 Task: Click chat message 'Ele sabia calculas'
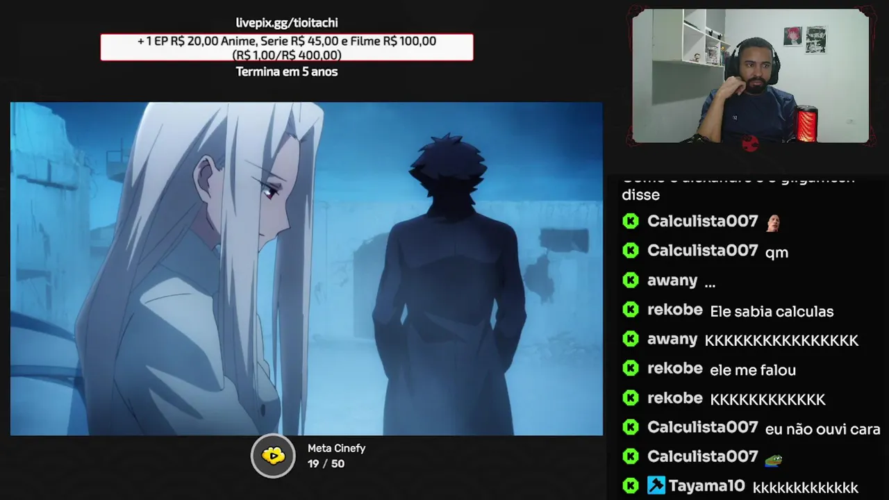(772, 312)
